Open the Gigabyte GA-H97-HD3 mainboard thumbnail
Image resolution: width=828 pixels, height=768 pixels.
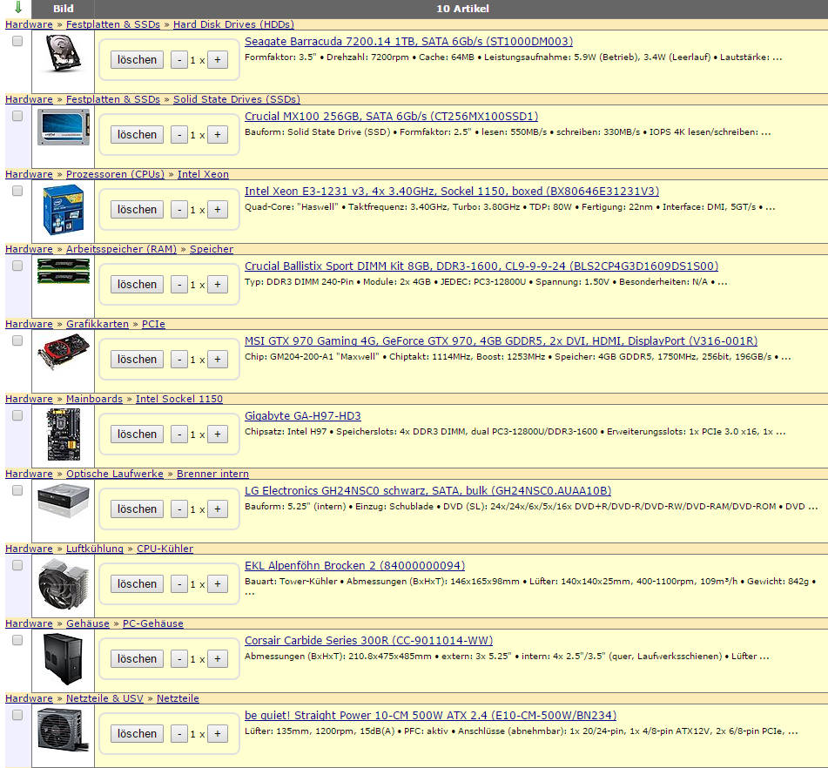64,435
